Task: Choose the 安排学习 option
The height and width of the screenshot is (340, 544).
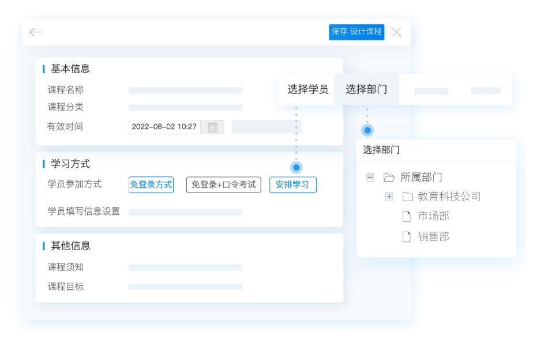Action: (292, 185)
